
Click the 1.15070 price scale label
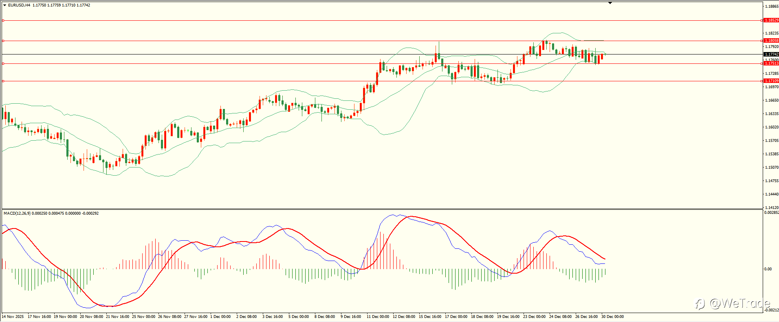pos(772,168)
